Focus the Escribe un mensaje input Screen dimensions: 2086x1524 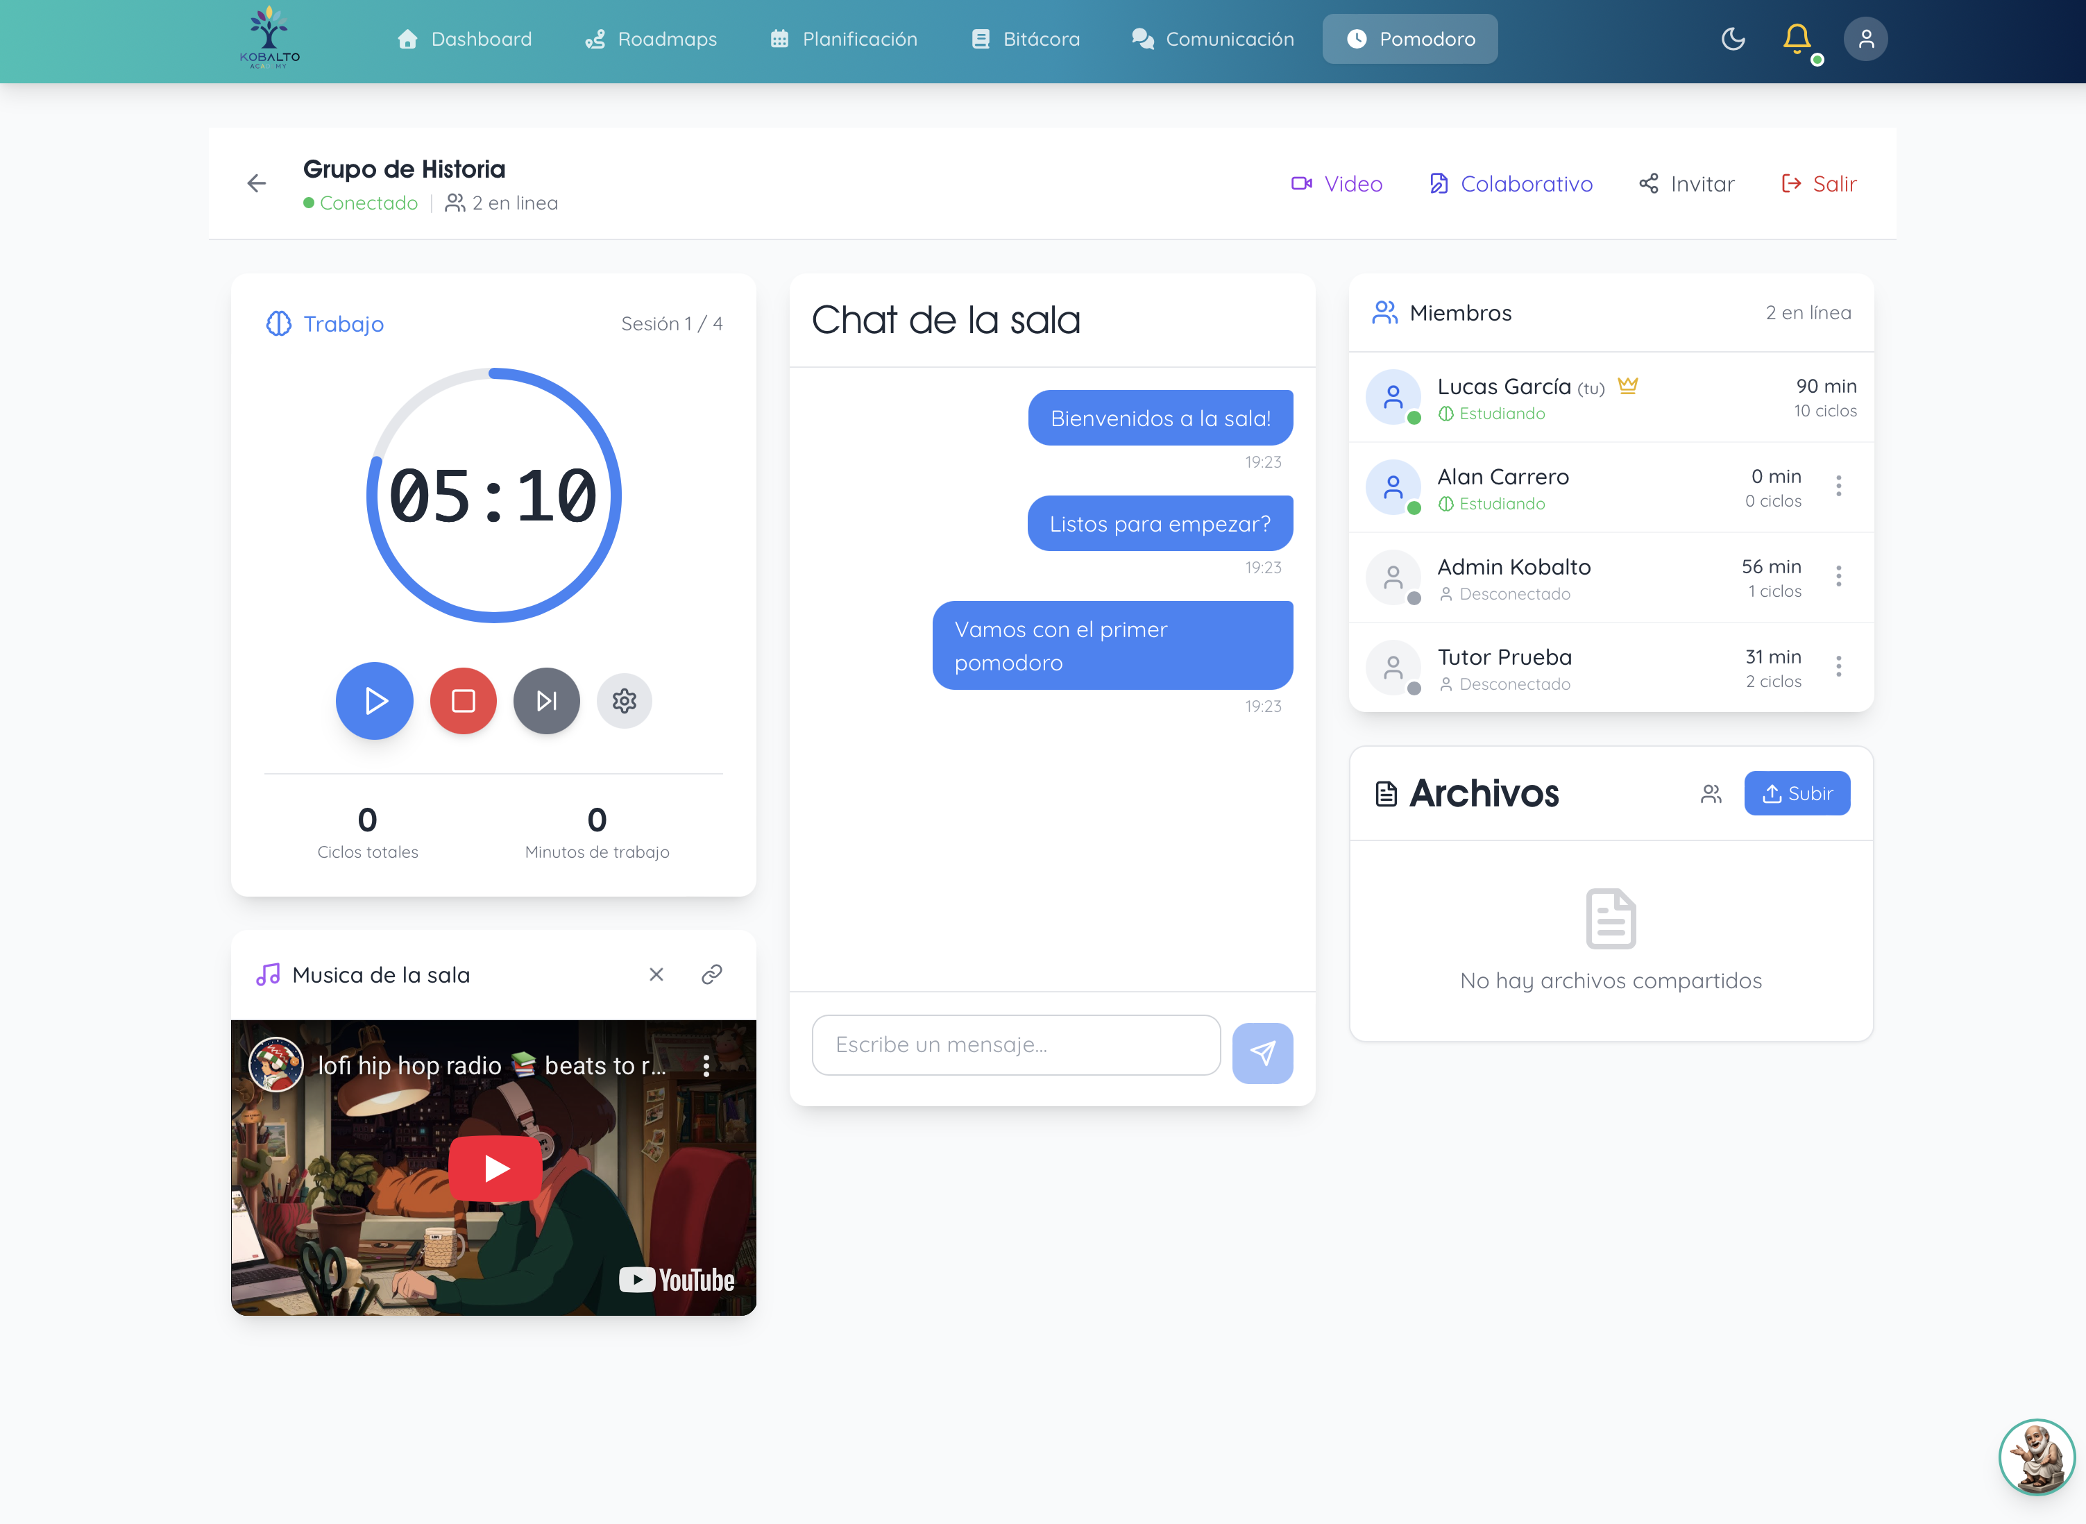pyautogui.click(x=1015, y=1044)
